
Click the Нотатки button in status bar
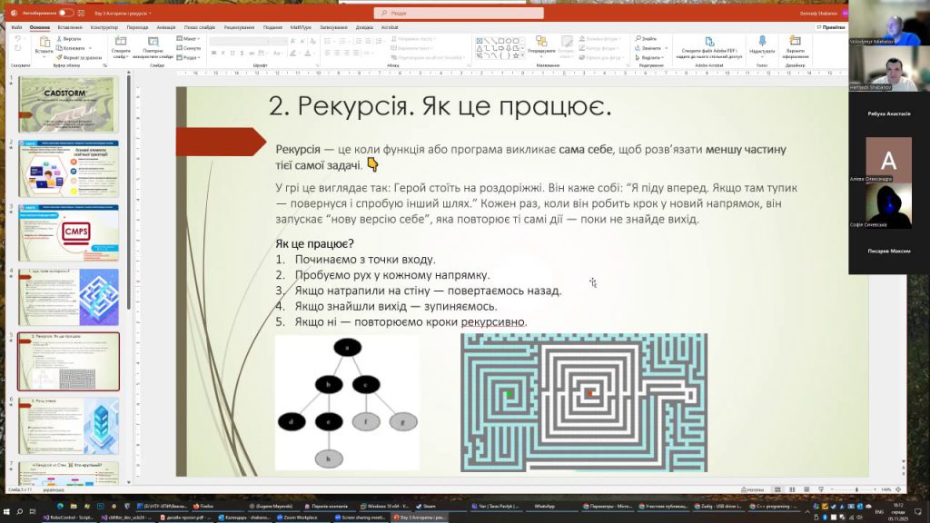click(x=753, y=489)
